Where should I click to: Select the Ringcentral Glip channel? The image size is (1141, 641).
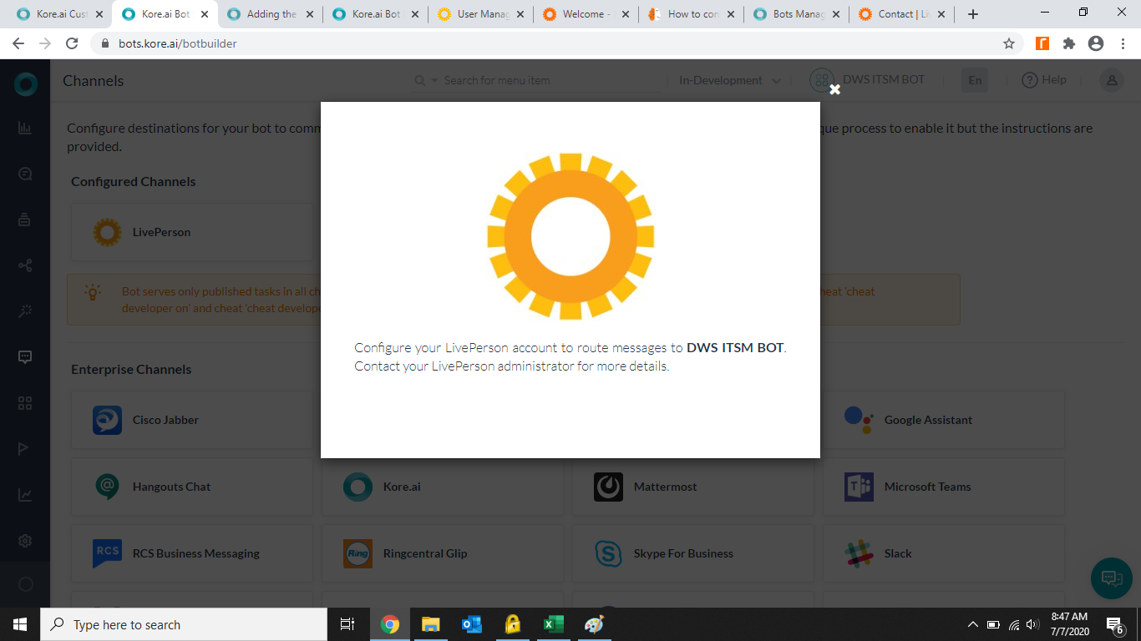click(443, 553)
